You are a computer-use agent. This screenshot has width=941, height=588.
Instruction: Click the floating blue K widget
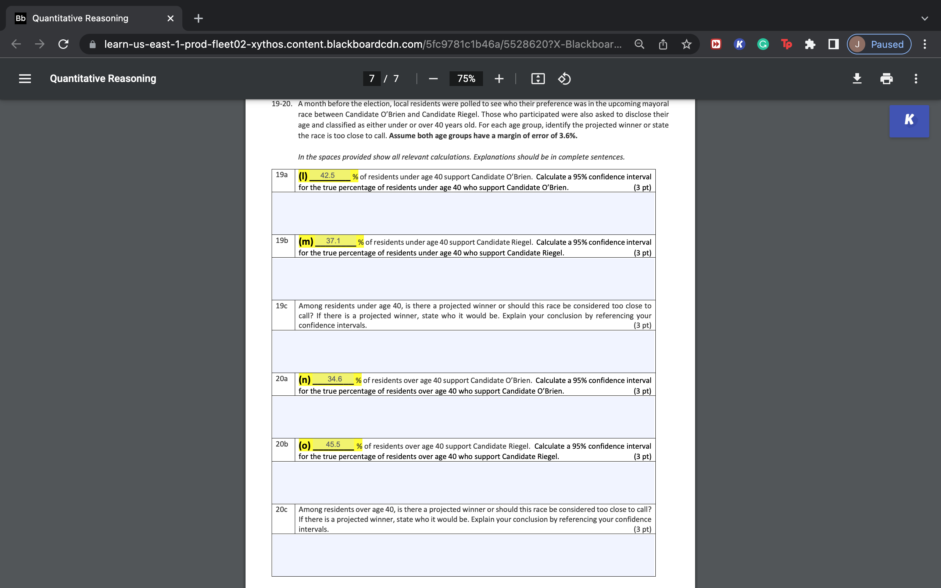click(909, 120)
